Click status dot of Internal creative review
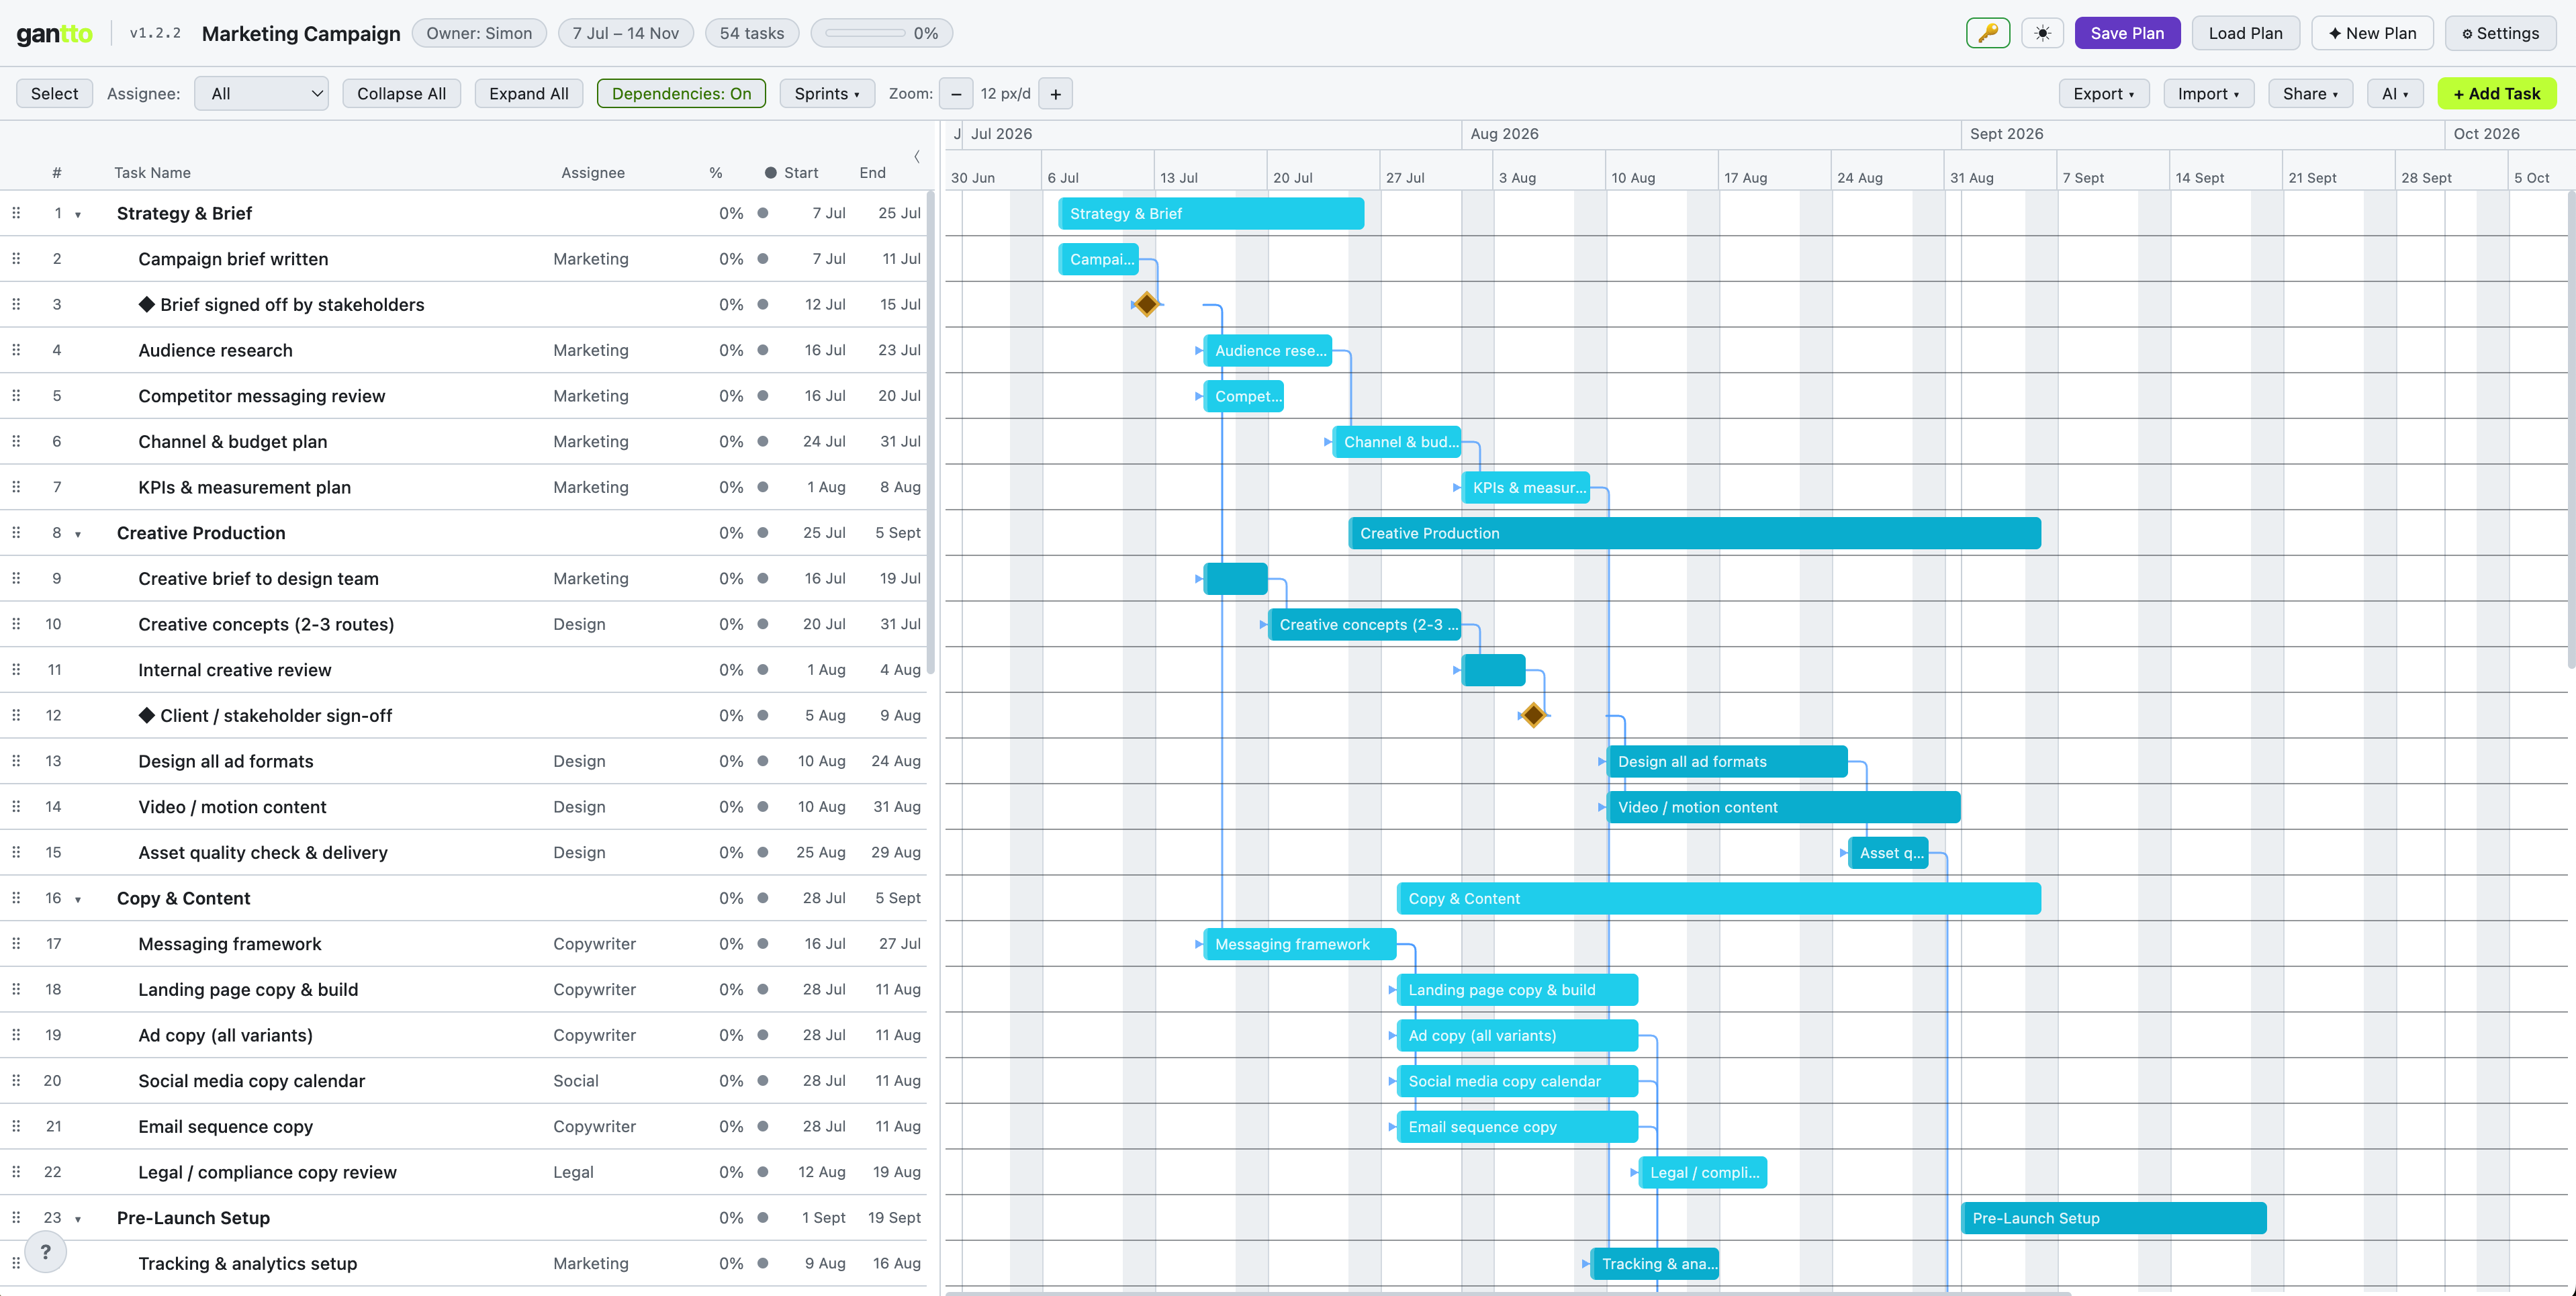This screenshot has width=2576, height=1296. (763, 670)
